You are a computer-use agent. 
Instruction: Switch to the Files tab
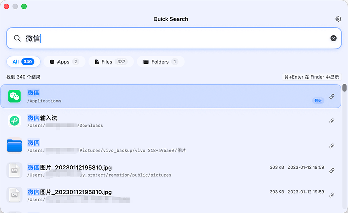[111, 62]
